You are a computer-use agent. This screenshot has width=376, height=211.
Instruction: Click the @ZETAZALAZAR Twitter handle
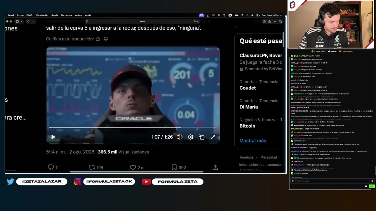pos(42,182)
